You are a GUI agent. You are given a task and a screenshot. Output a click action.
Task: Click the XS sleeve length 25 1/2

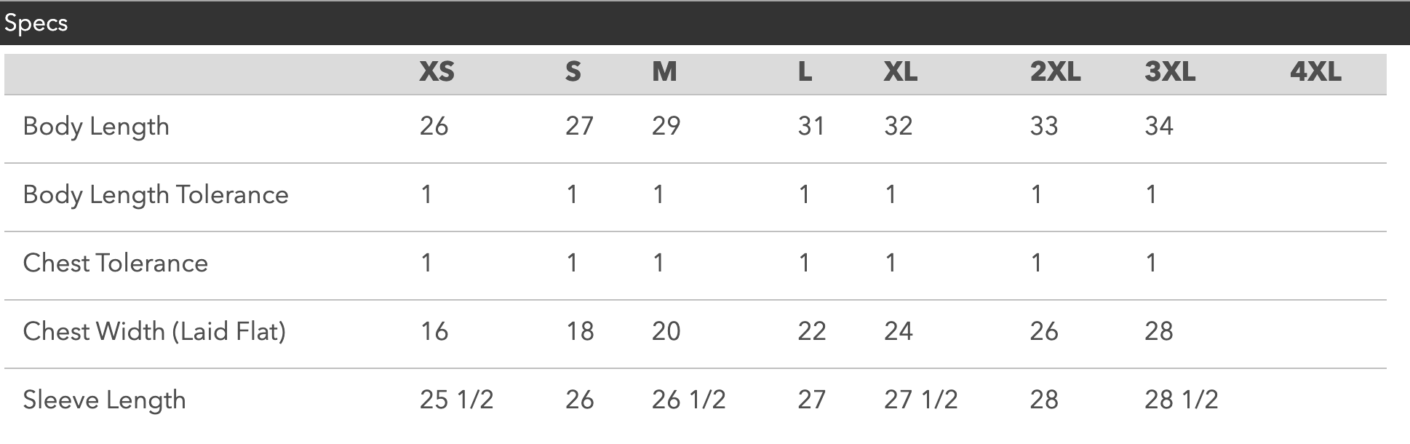point(456,400)
